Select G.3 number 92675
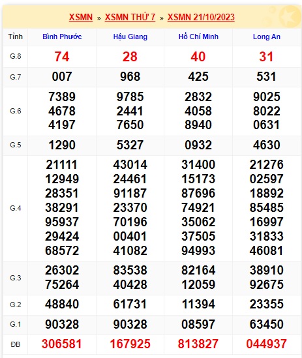302x358 pixels. coord(267,285)
